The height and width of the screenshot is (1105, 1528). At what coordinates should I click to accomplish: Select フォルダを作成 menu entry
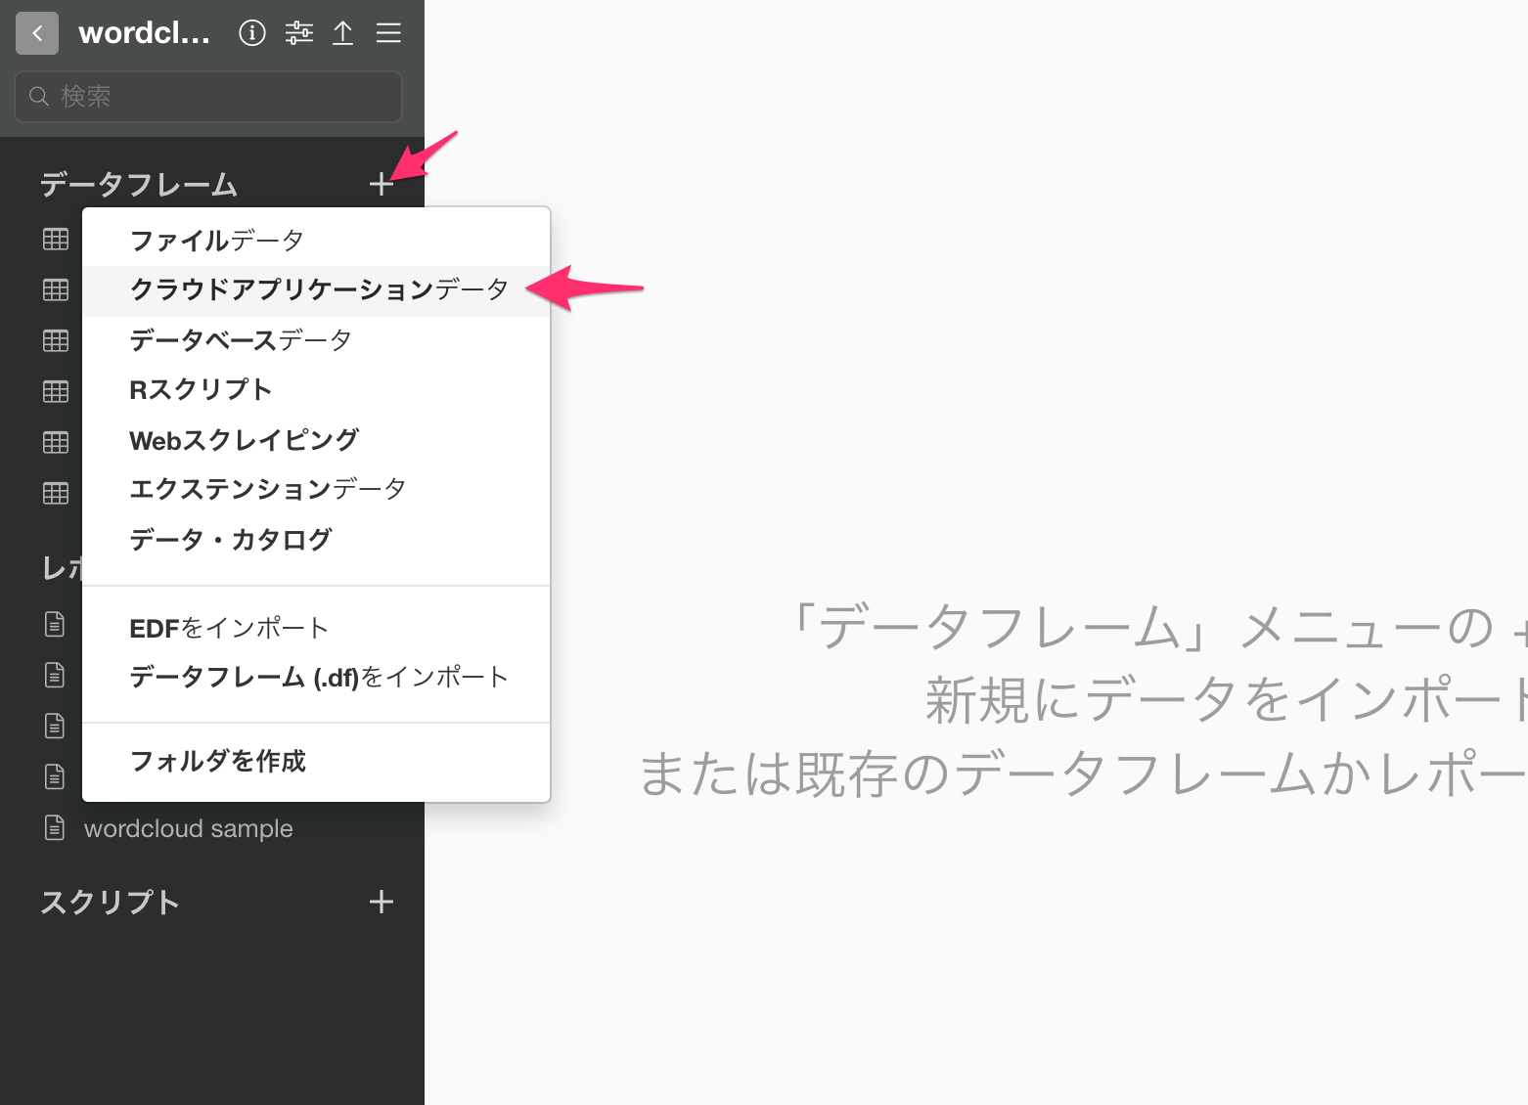316,762
